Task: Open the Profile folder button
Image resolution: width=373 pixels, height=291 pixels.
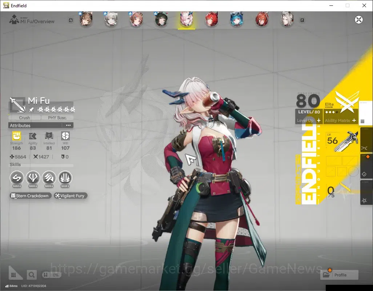Action: (x=339, y=275)
